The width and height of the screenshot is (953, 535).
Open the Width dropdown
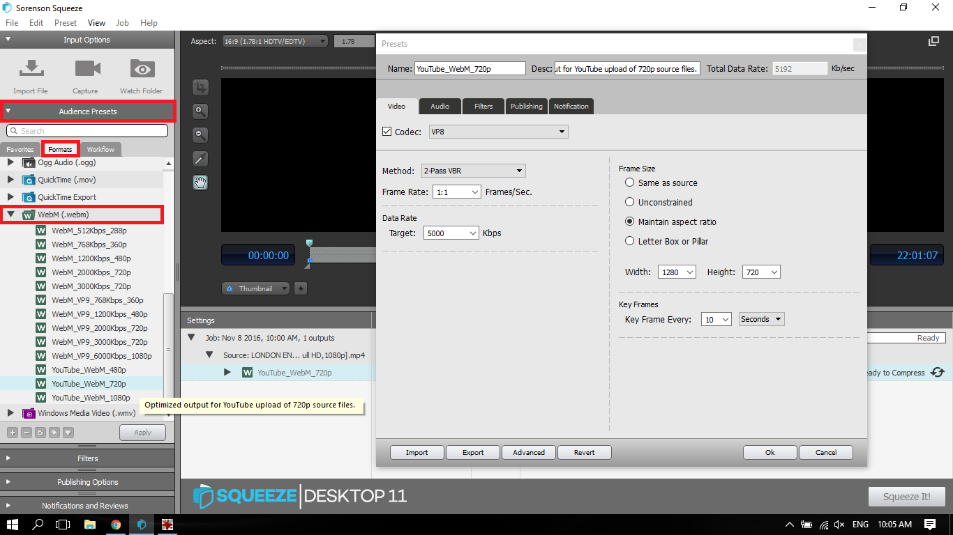pos(677,272)
